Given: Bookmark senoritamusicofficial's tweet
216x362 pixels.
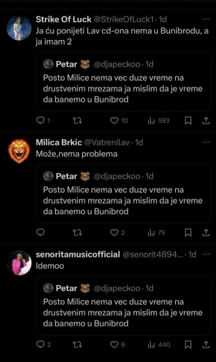Looking at the screenshot, I should pos(188,344).
